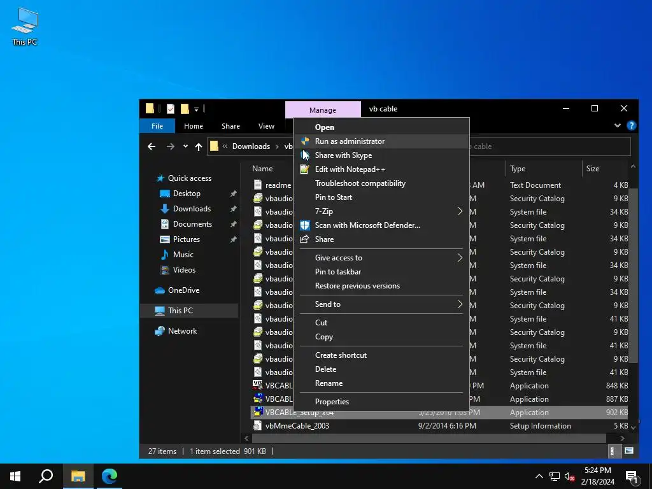Screen dimensions: 652x489
Task: Select Run as administrator
Action: pos(381,141)
